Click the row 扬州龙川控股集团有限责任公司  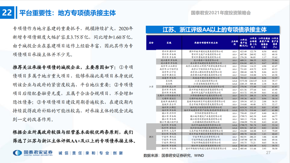pos(218,107)
